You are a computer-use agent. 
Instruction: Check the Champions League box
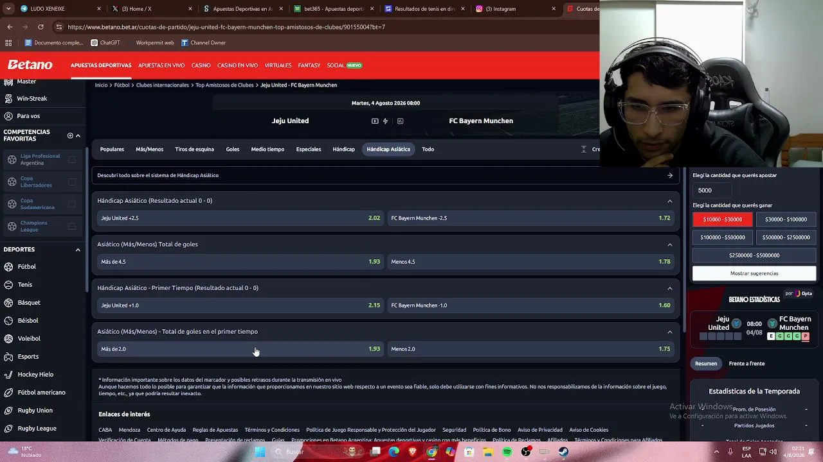72,226
